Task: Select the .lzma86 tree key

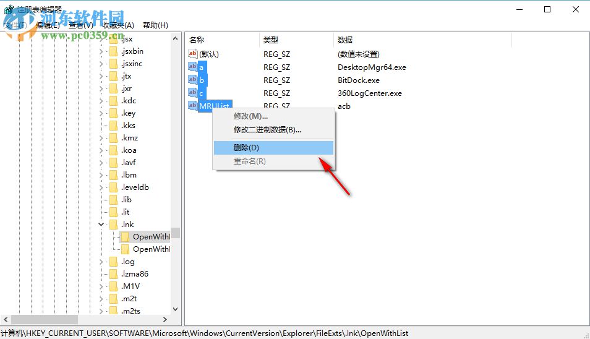Action: (x=135, y=274)
